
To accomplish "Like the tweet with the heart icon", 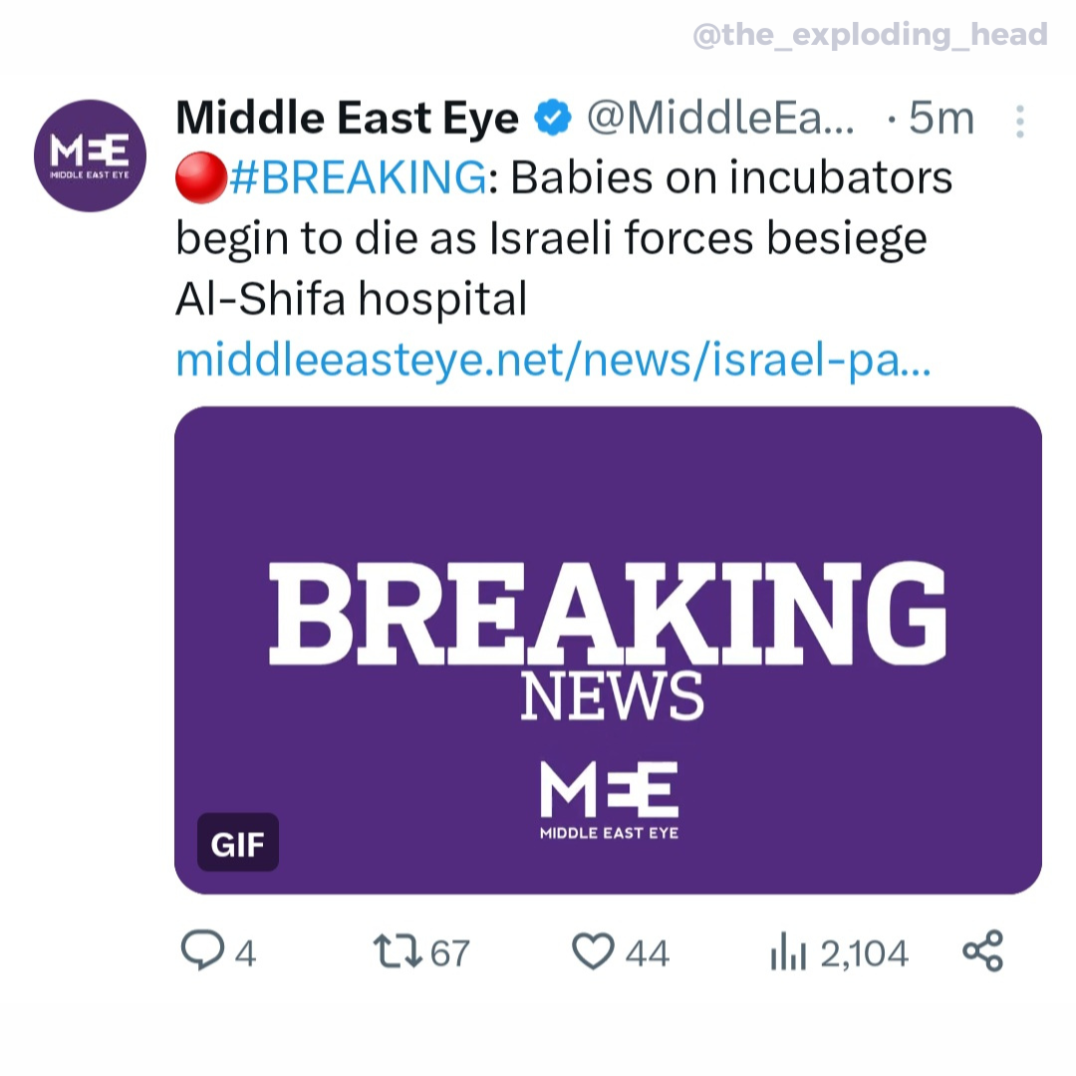I will [x=594, y=952].
